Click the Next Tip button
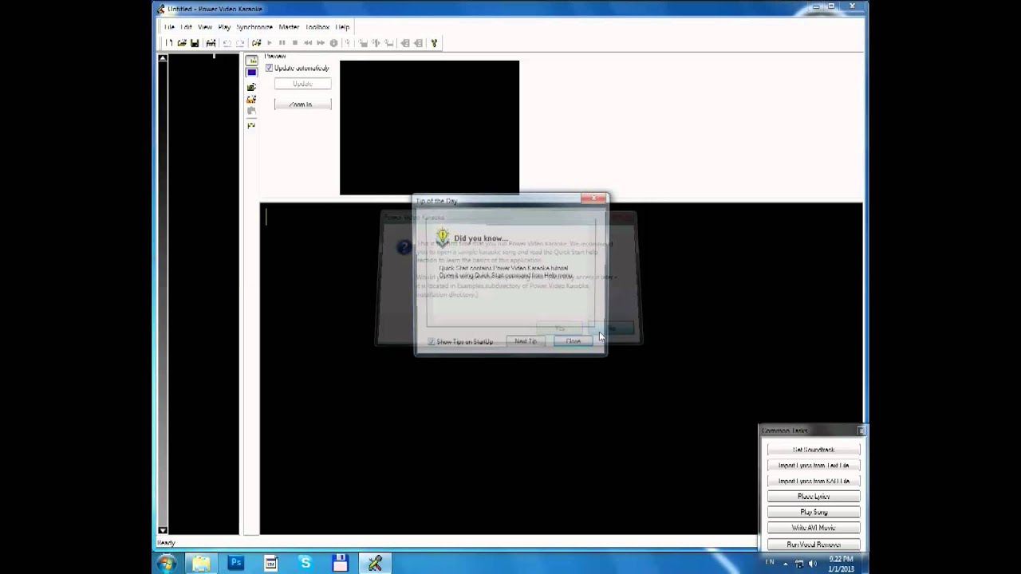The width and height of the screenshot is (1021, 574). point(526,341)
